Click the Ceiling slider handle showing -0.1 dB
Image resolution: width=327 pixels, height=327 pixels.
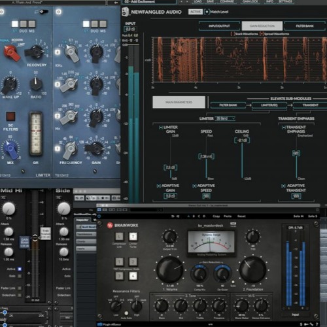point(242,140)
